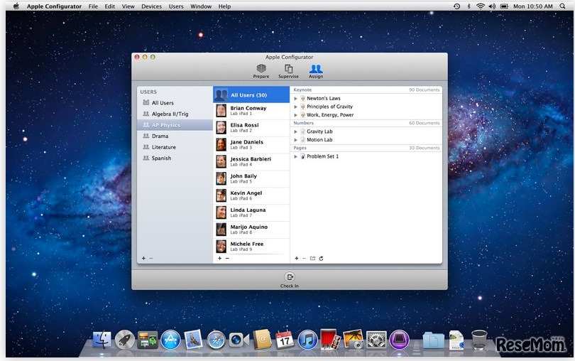This screenshot has height=361, width=575.
Task: Open the File menu
Action: click(93, 6)
